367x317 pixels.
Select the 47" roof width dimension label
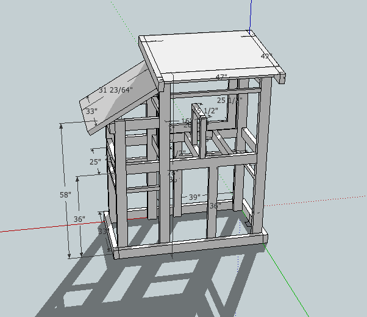coord(221,77)
